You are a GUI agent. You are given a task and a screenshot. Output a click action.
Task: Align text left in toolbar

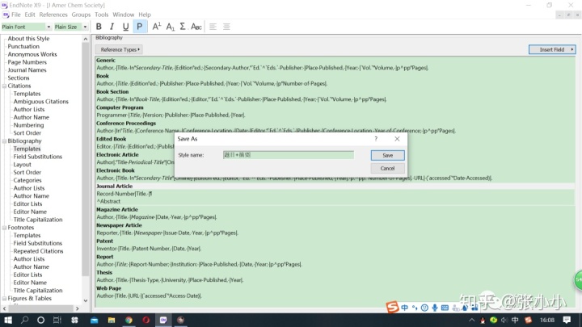point(213,27)
